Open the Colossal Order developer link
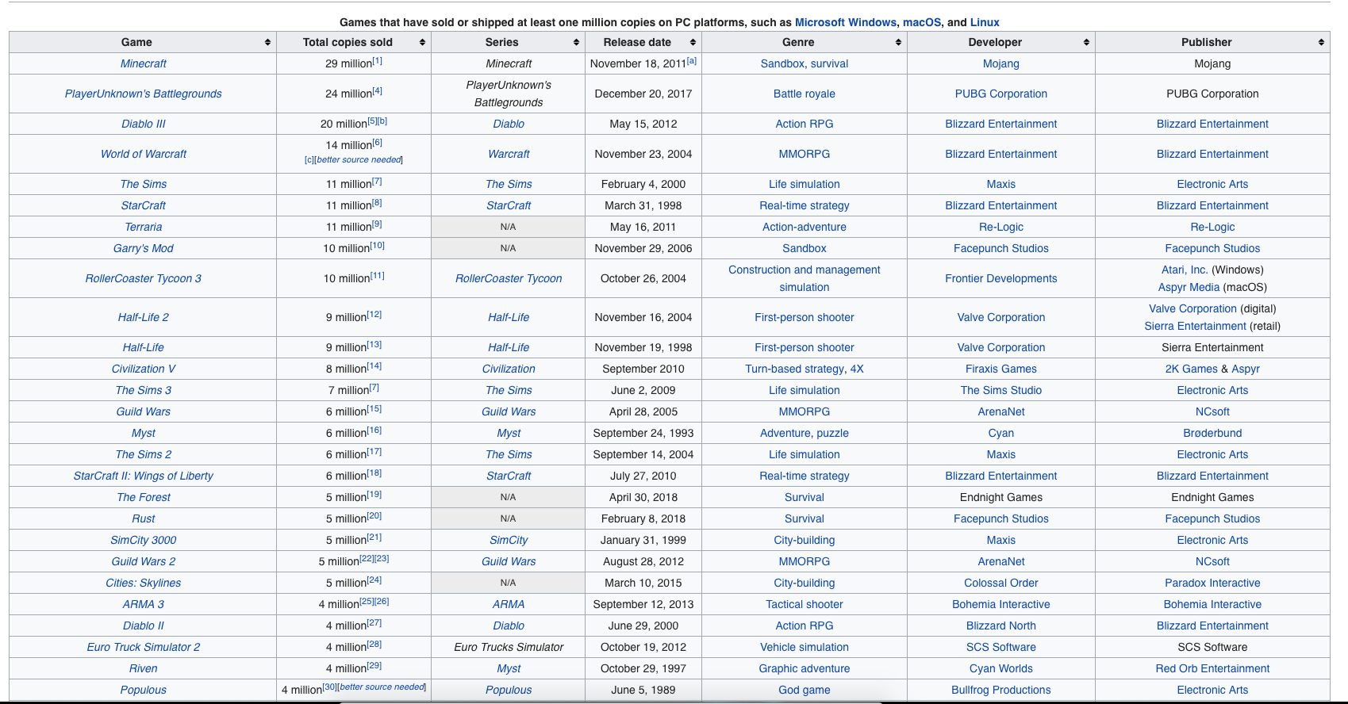Viewport: 1348px width, 704px height. point(1001,583)
